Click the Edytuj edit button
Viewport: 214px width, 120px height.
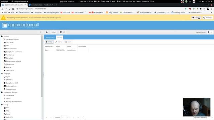(x=59, y=42)
